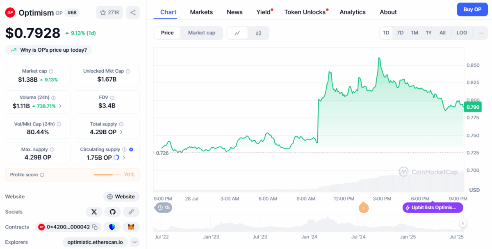The width and height of the screenshot is (492, 249).
Task: Open the X (Twitter) social link
Action: click(x=94, y=212)
